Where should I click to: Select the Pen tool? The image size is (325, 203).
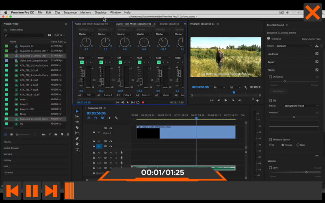tap(77, 138)
